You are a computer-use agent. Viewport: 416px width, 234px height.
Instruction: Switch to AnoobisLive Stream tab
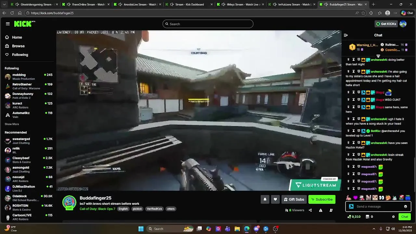138,5
